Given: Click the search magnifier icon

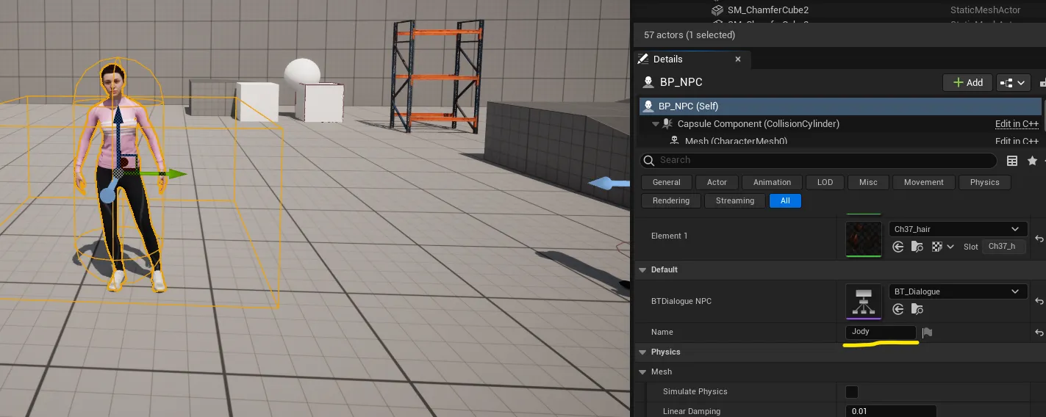Looking at the screenshot, I should pos(649,160).
